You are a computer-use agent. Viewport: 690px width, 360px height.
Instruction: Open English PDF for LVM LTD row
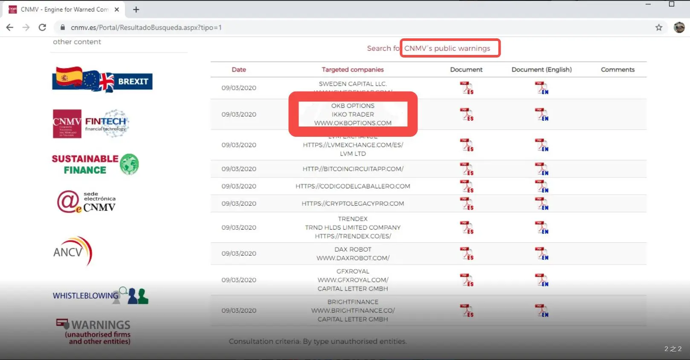point(542,145)
